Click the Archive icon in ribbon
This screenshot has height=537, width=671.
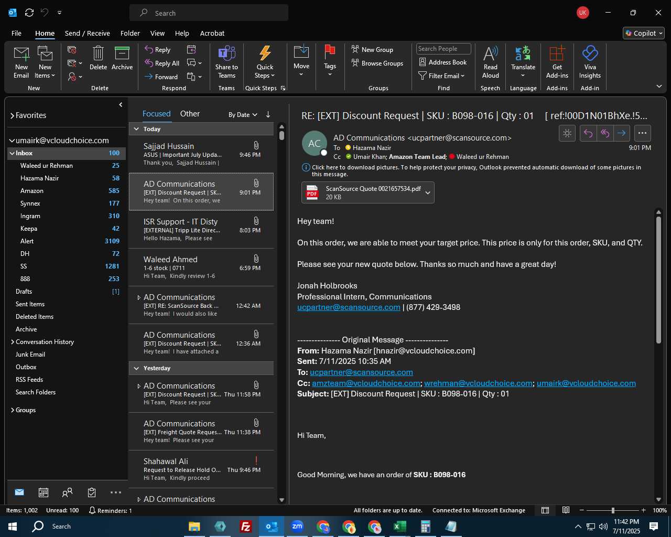point(122,53)
